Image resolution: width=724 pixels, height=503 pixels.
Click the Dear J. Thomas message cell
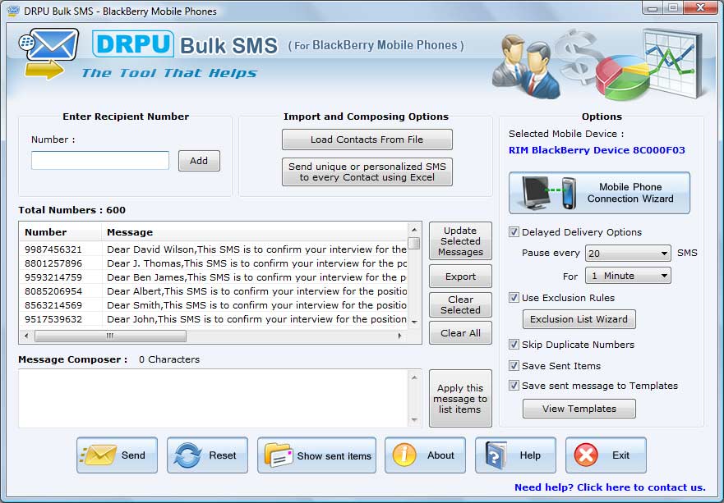(x=256, y=263)
